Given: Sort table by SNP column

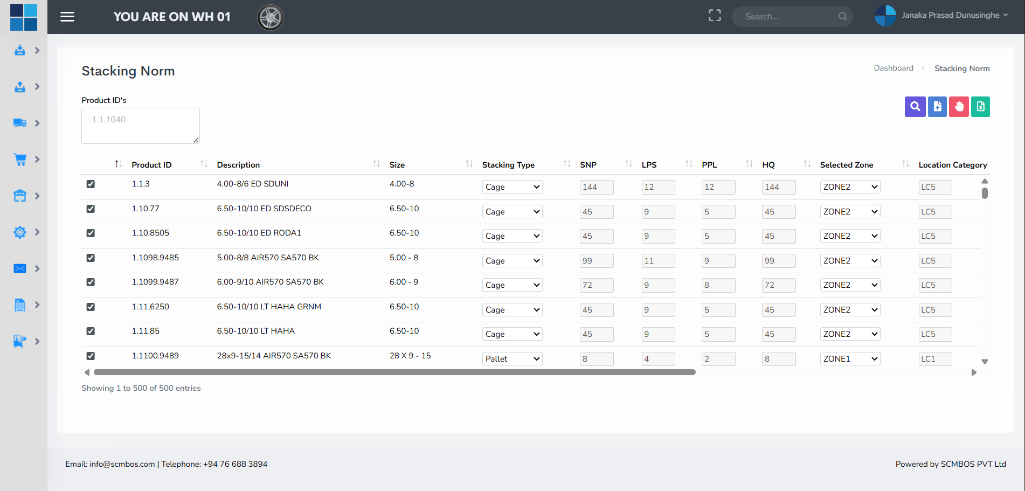Looking at the screenshot, I should coord(588,165).
